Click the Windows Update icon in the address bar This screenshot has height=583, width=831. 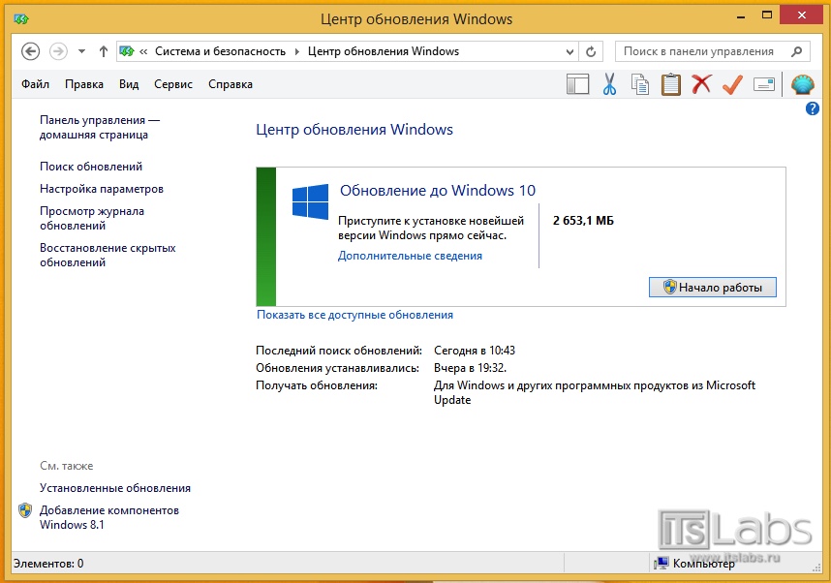(127, 51)
